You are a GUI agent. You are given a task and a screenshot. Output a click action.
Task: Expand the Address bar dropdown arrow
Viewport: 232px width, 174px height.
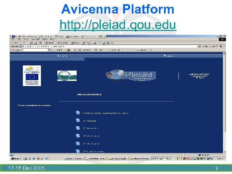click(x=199, y=46)
